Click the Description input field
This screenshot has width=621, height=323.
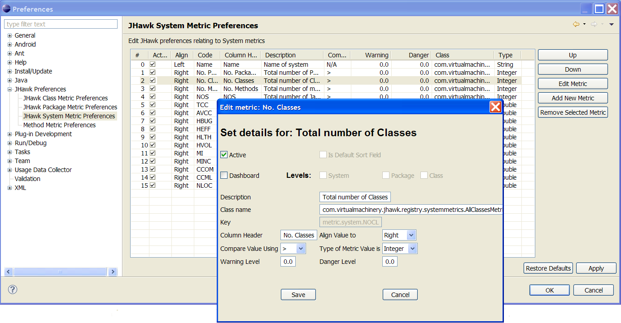[x=355, y=197]
